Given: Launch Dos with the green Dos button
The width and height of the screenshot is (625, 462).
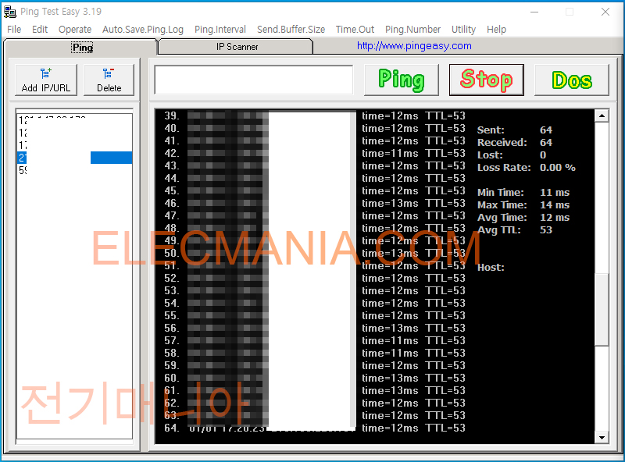Looking at the screenshot, I should point(571,80).
